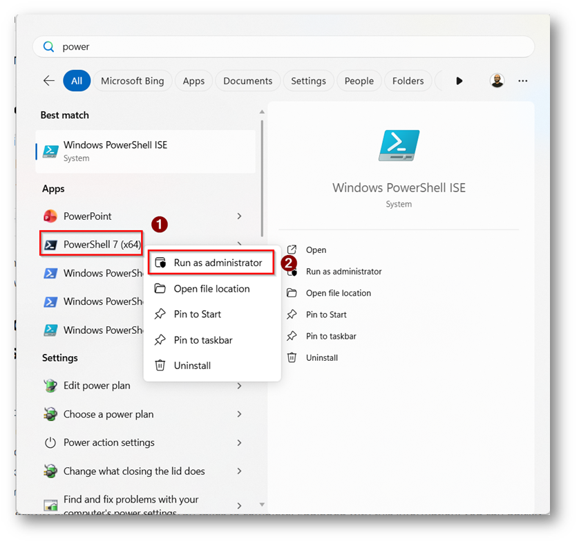
Task: Expand closing the lid setting chevron
Action: click(239, 471)
